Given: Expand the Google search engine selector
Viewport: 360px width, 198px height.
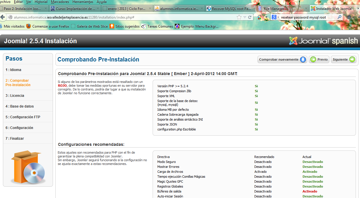Looking at the screenshot, I should (x=276, y=17).
